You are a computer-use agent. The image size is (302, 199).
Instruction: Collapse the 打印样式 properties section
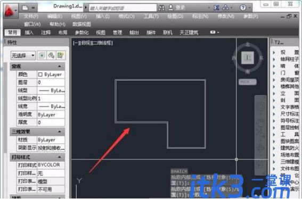click(x=60, y=157)
